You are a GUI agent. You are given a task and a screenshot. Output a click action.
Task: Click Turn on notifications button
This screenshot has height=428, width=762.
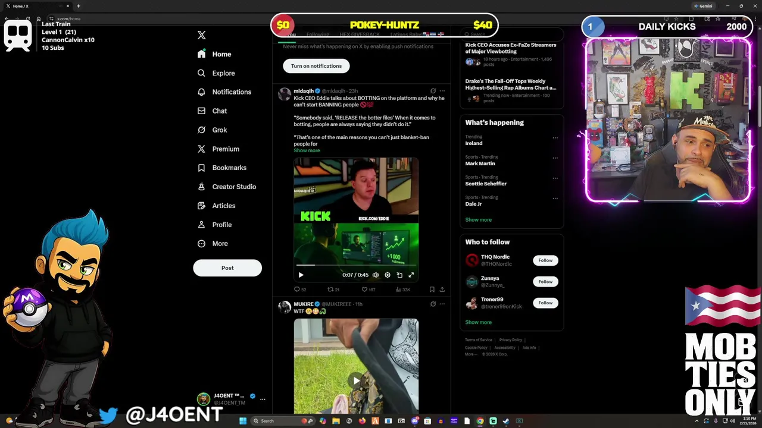(x=316, y=66)
